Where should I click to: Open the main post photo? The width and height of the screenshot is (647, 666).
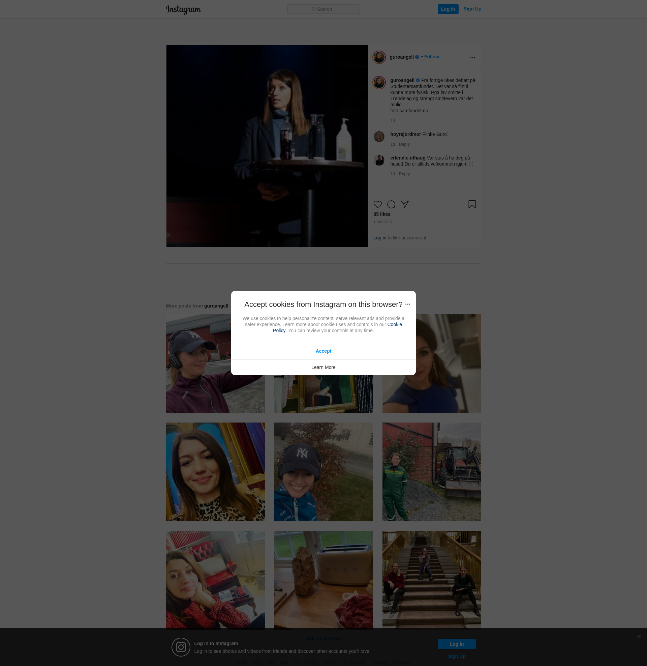(x=267, y=146)
